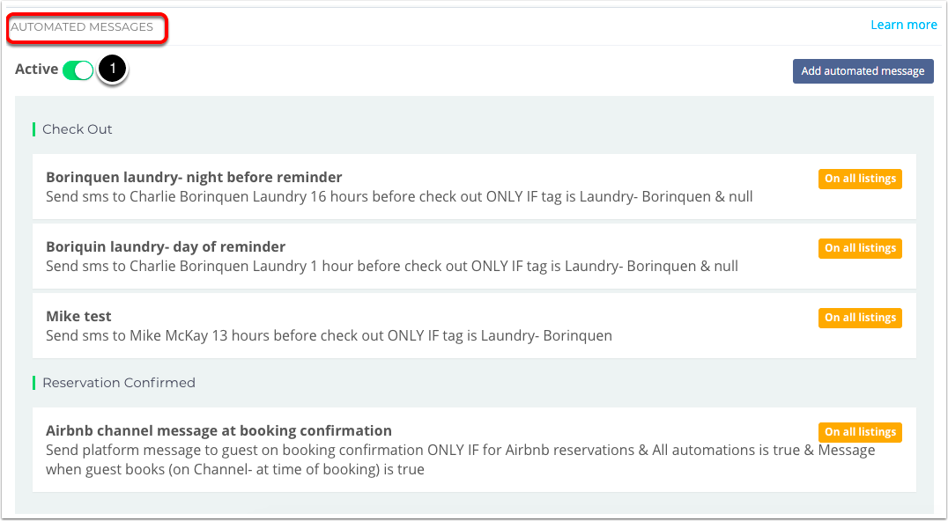948x521 pixels.
Task: Open the Learn more link
Action: [x=903, y=25]
